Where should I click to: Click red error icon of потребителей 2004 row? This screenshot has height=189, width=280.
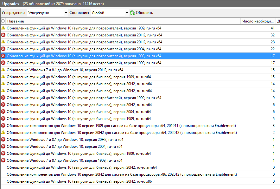click(x=3, y=49)
